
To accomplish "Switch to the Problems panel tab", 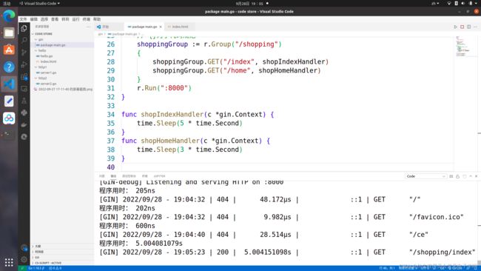I will tap(102, 176).
